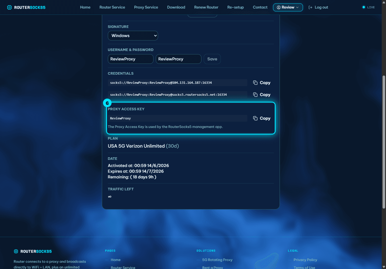The width and height of the screenshot is (386, 269).
Task: Open footer 5G Rotating Proxy link
Action: coord(217,260)
